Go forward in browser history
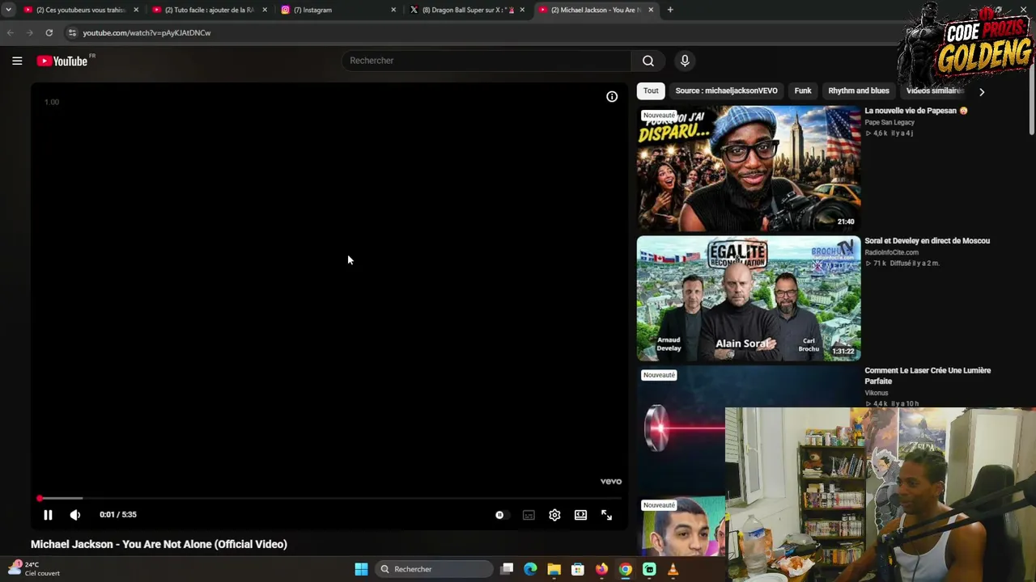Screen dimensions: 1036x582 click(x=30, y=32)
